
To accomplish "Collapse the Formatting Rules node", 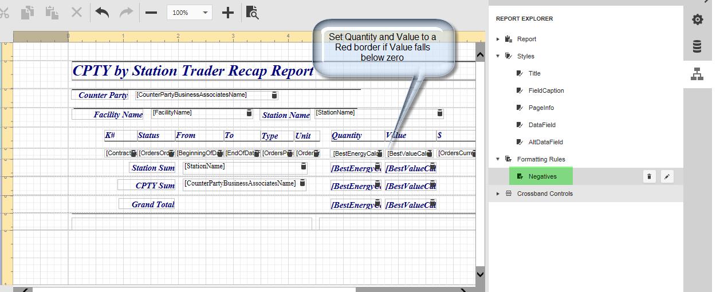I will coord(498,159).
